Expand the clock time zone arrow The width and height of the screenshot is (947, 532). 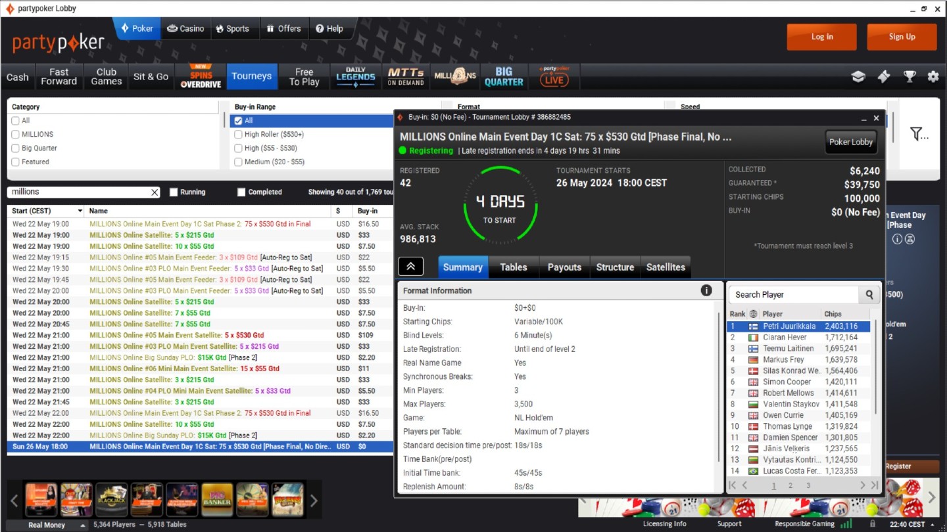point(932,525)
